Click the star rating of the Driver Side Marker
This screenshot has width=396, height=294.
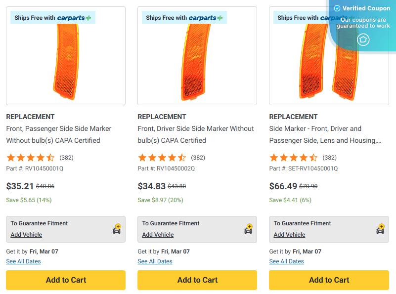(x=162, y=158)
